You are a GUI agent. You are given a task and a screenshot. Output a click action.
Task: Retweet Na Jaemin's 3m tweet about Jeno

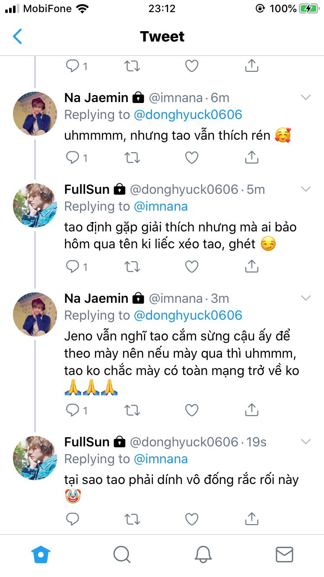coord(132,410)
